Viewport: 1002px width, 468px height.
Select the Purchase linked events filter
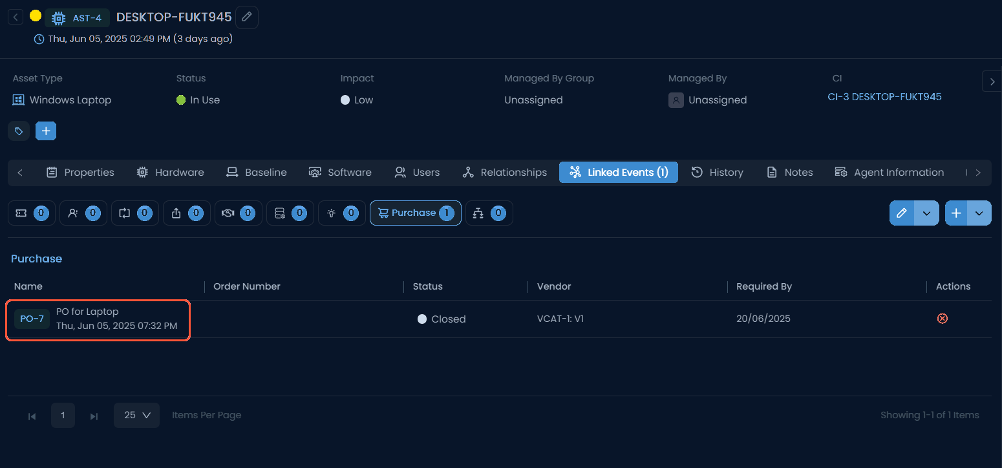(x=416, y=213)
